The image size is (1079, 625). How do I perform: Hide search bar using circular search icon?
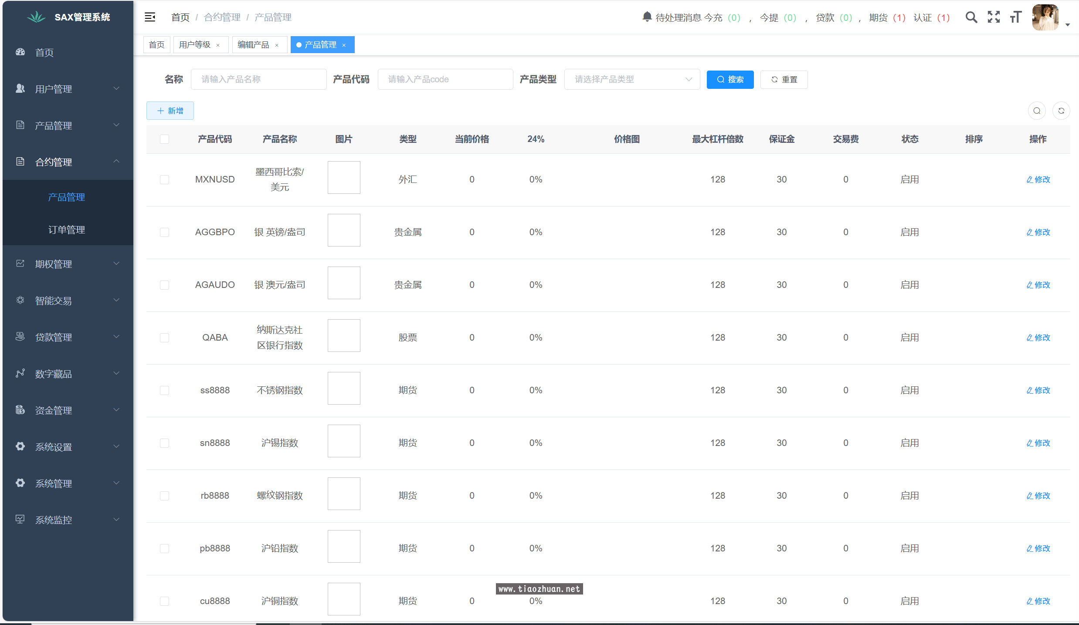pyautogui.click(x=1037, y=111)
